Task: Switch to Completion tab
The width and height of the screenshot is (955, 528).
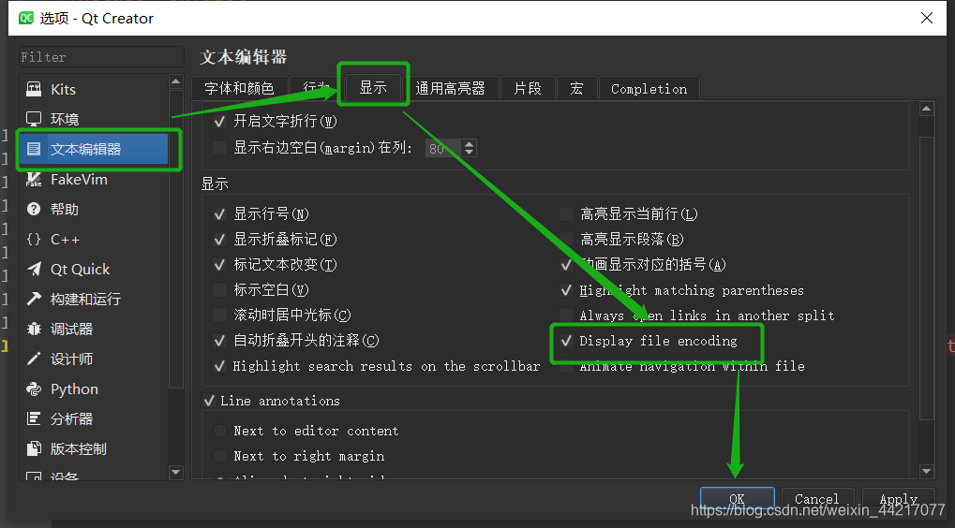Action: [x=649, y=88]
